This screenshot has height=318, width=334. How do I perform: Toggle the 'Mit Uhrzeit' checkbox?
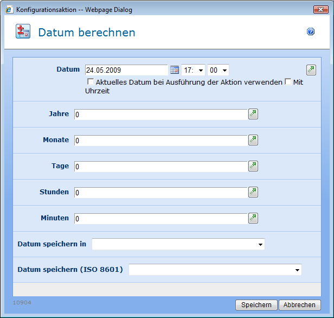[x=288, y=82]
